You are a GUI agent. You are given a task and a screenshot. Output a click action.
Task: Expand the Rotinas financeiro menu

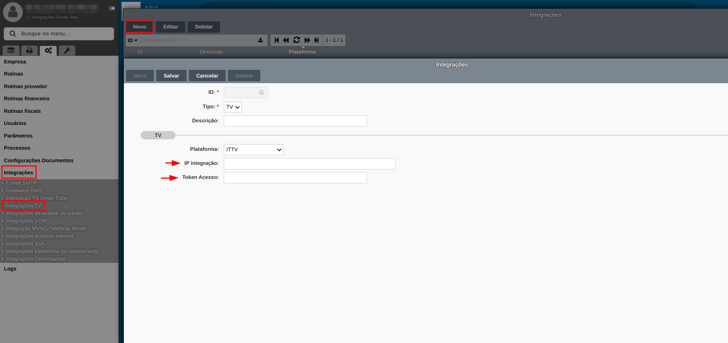(27, 99)
